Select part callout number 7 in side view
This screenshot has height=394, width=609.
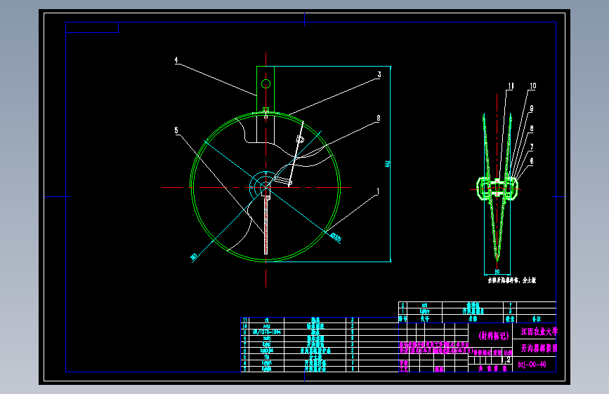532,147
